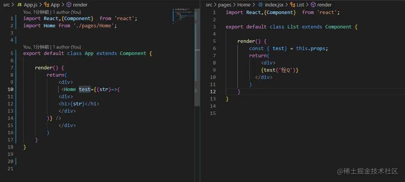Click the git CodeLens above the import React line
The width and height of the screenshot is (405, 182).
(x=52, y=12)
